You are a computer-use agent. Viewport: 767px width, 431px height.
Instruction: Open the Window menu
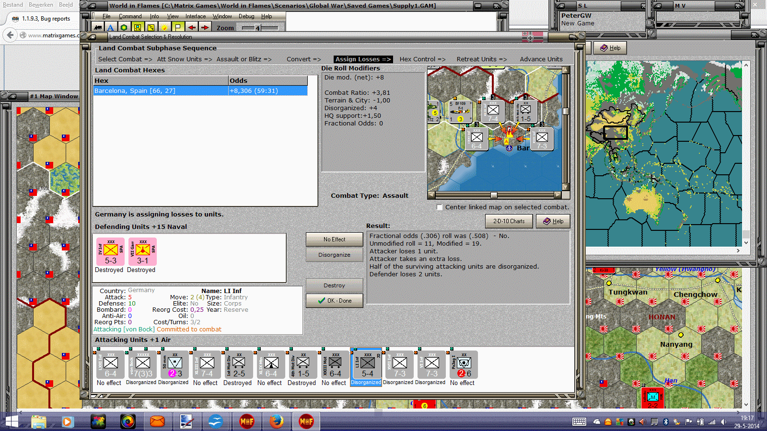(222, 16)
